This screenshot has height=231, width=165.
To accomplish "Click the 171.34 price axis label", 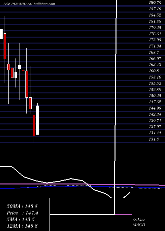I will pyautogui.click(x=155, y=46).
